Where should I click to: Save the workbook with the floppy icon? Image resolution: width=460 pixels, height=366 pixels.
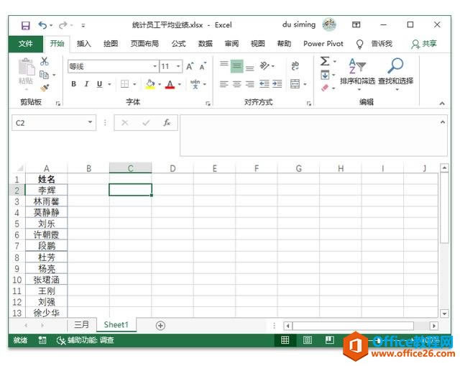(x=26, y=26)
